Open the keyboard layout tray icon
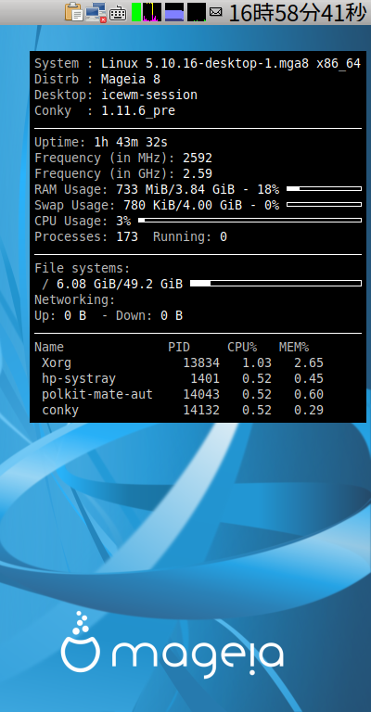 click(119, 13)
